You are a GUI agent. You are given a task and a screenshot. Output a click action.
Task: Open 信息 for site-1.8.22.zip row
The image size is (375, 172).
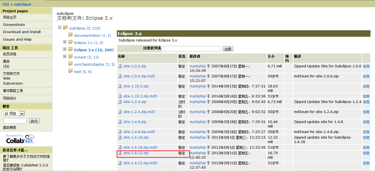tap(366, 153)
